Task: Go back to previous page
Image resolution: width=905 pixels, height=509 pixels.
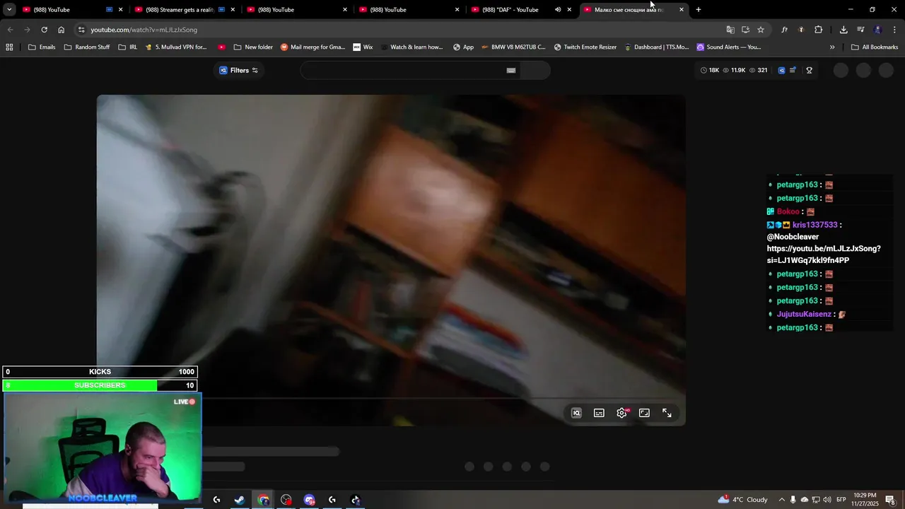Action: pos(10,30)
